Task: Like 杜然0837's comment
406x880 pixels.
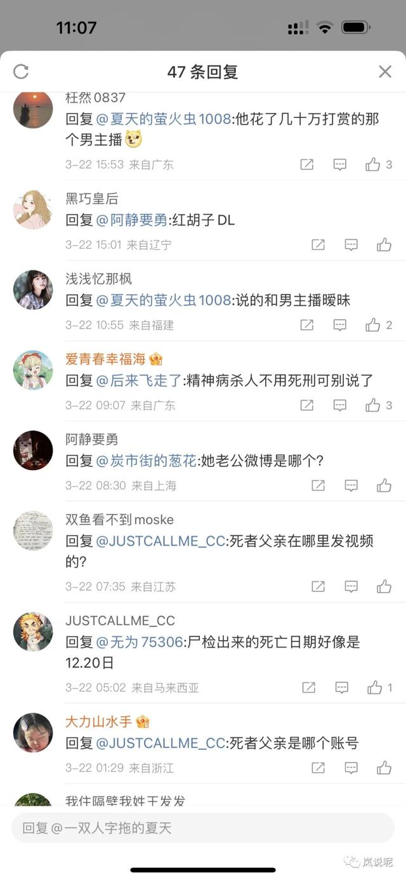Action: point(372,164)
